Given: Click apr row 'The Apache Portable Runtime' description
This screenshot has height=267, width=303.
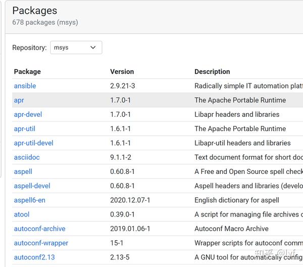Looking at the screenshot, I should click(240, 100).
